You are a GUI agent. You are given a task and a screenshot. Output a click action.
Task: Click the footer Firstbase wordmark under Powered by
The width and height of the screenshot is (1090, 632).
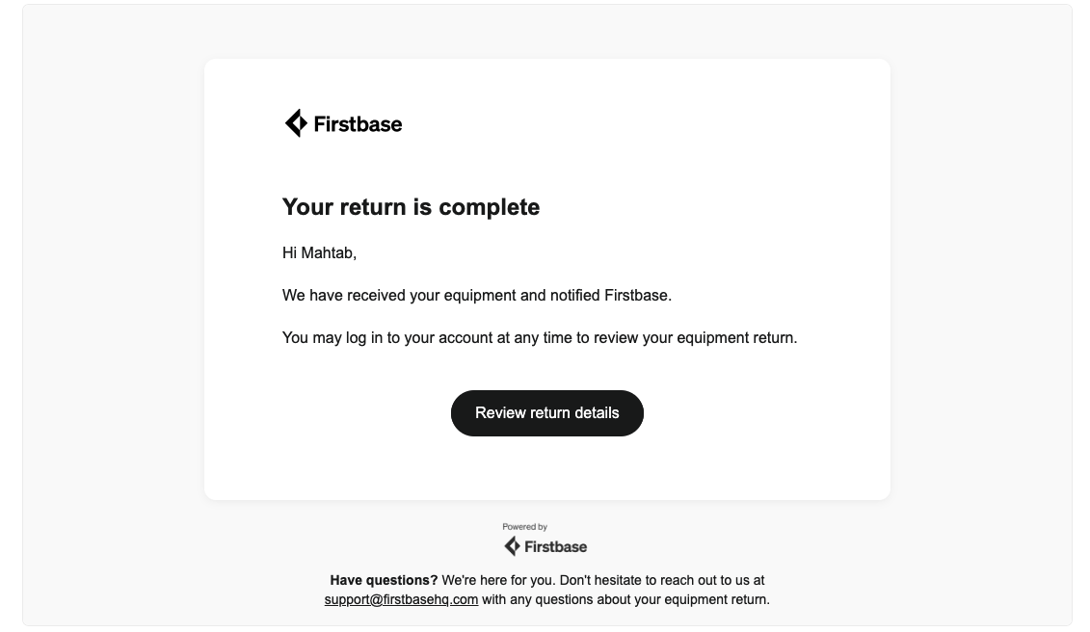(555, 547)
